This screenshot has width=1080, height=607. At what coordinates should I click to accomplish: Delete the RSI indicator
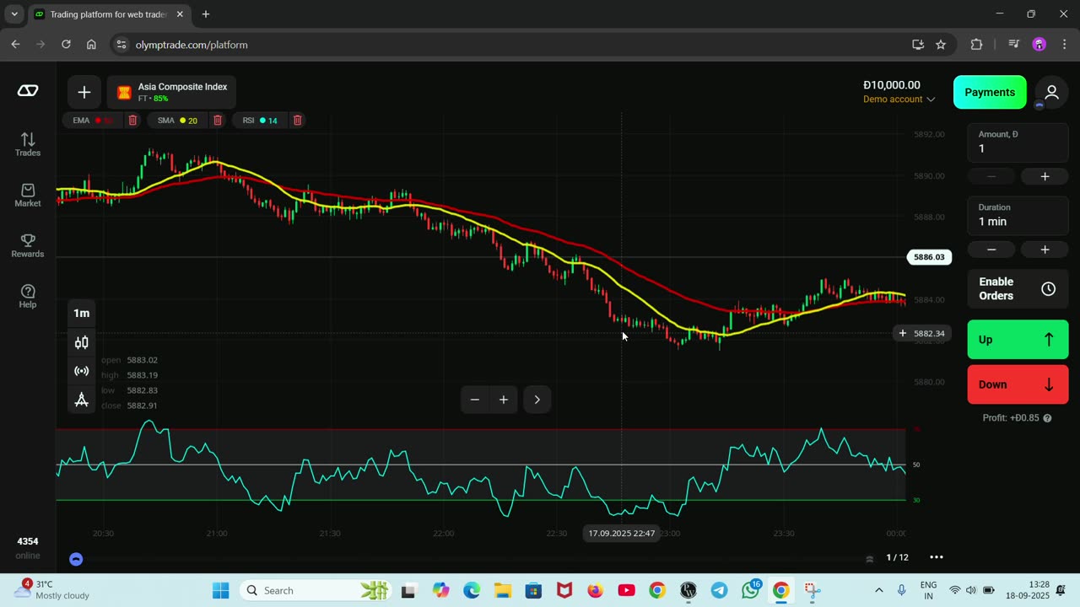pyautogui.click(x=297, y=121)
